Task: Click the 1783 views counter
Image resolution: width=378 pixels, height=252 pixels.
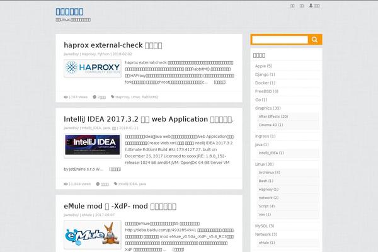Action: pos(76,97)
